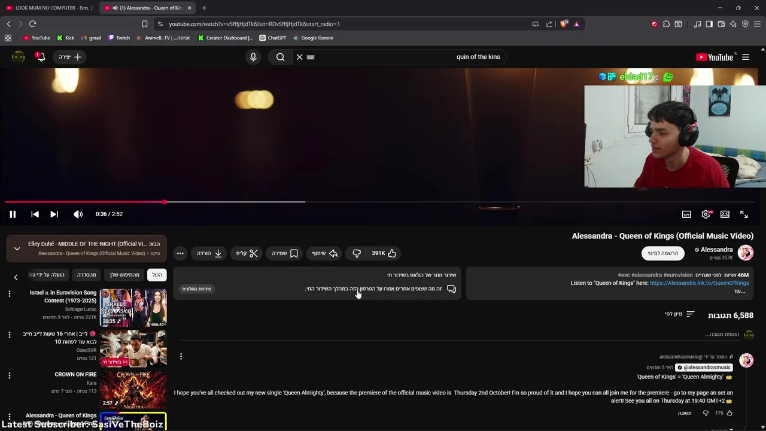The image size is (766, 431).
Task: Open the three-dot more actions menu beside הורדה
Action: pyautogui.click(x=180, y=253)
